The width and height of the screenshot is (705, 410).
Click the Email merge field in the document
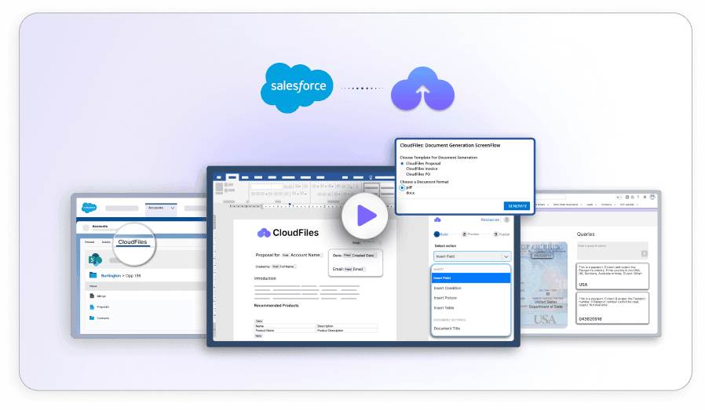coord(355,269)
